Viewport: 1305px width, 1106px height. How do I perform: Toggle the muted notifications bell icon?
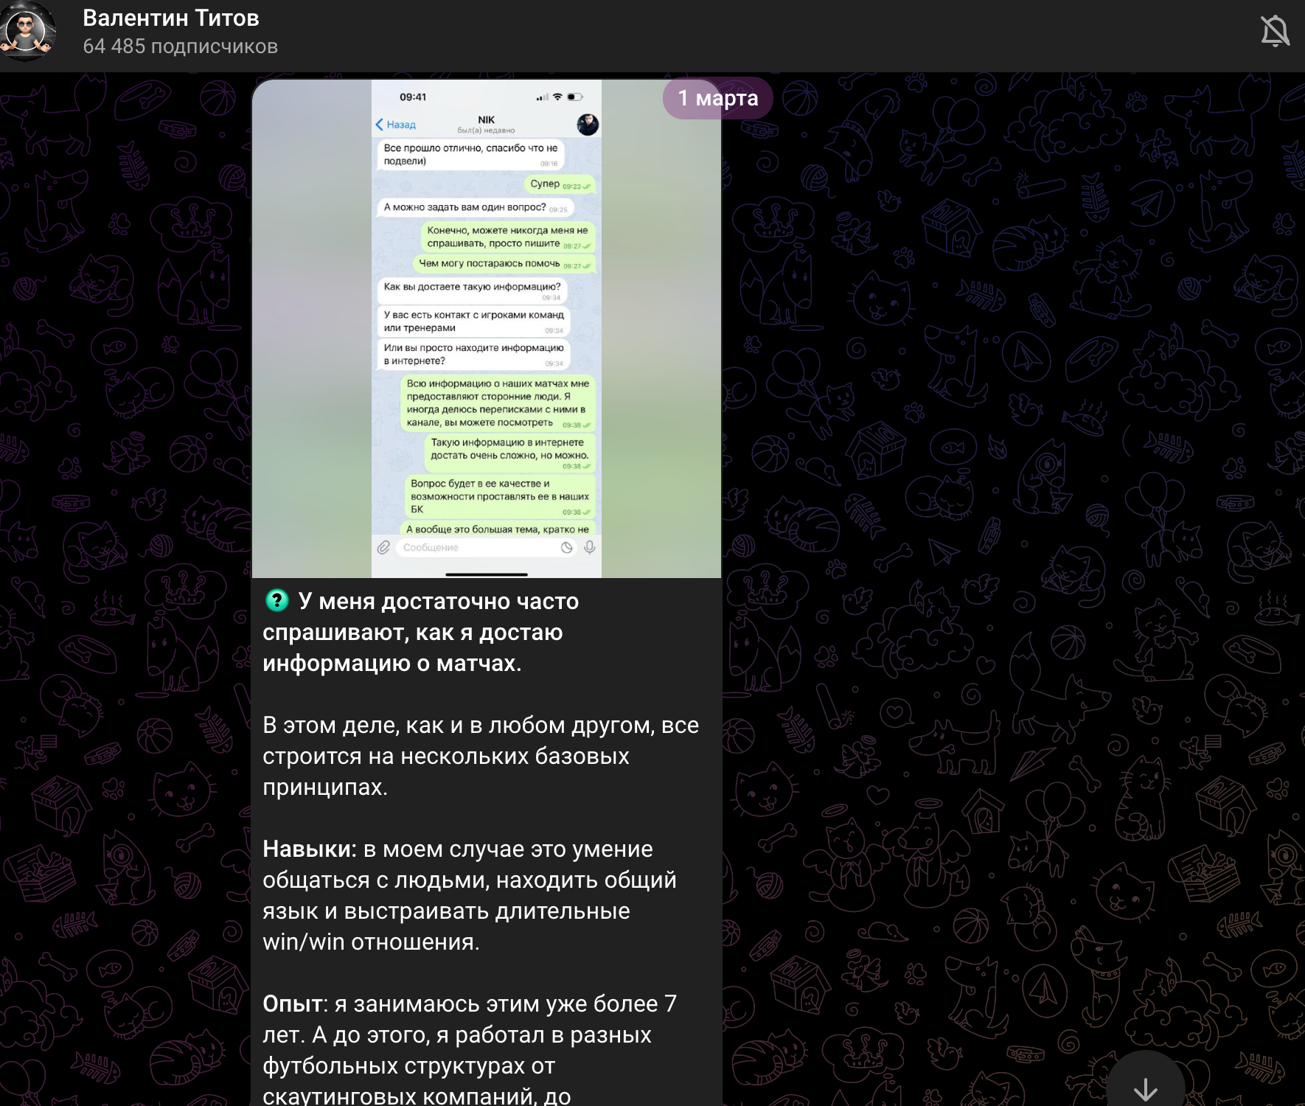(x=1274, y=32)
